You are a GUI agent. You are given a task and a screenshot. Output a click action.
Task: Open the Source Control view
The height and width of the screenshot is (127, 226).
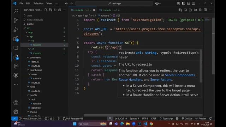16,20
